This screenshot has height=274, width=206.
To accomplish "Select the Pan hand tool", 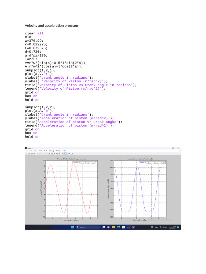I will coord(46,154).
